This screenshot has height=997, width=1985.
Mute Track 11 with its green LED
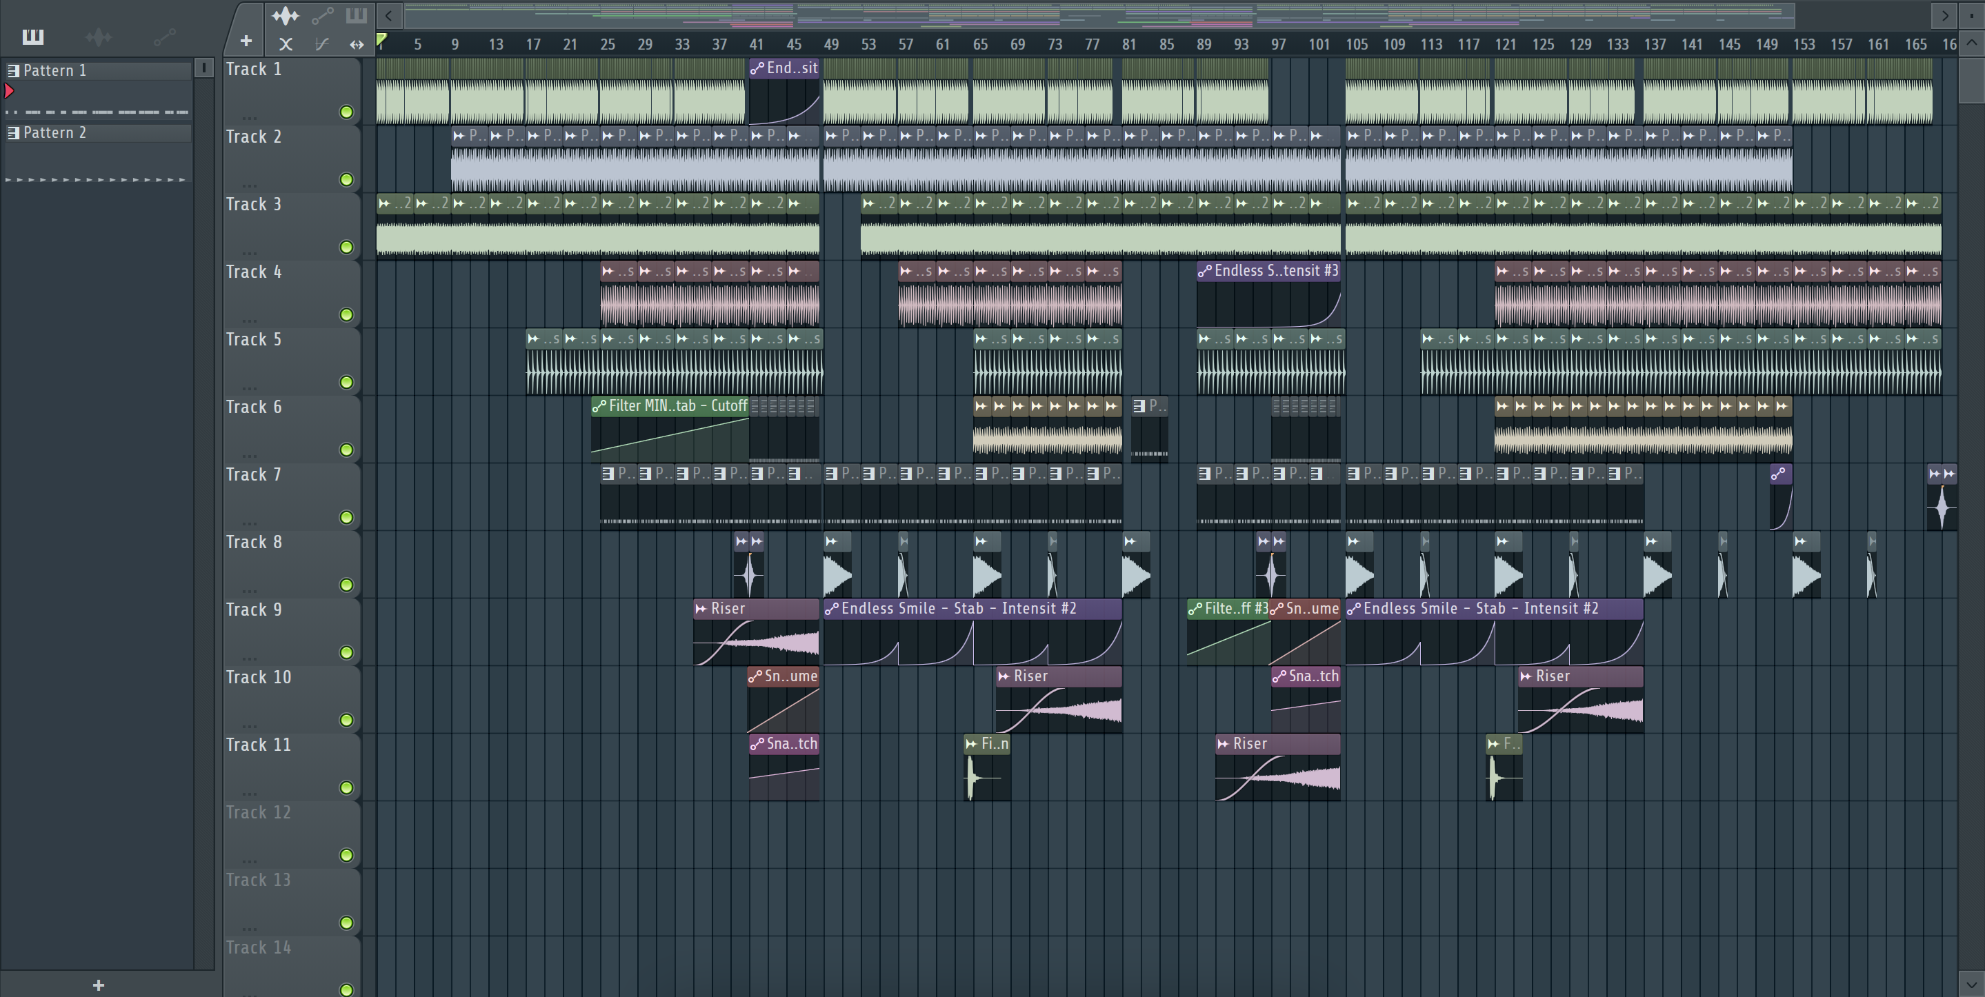click(347, 787)
